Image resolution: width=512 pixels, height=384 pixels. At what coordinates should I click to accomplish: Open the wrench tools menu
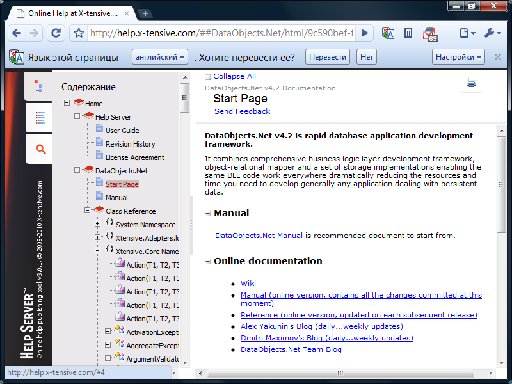[492, 33]
